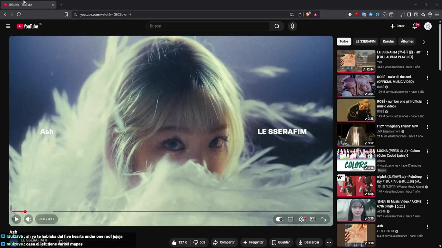Open the Leo AI sparkle icon
Viewport: 442px width, 248px height.
423,14
